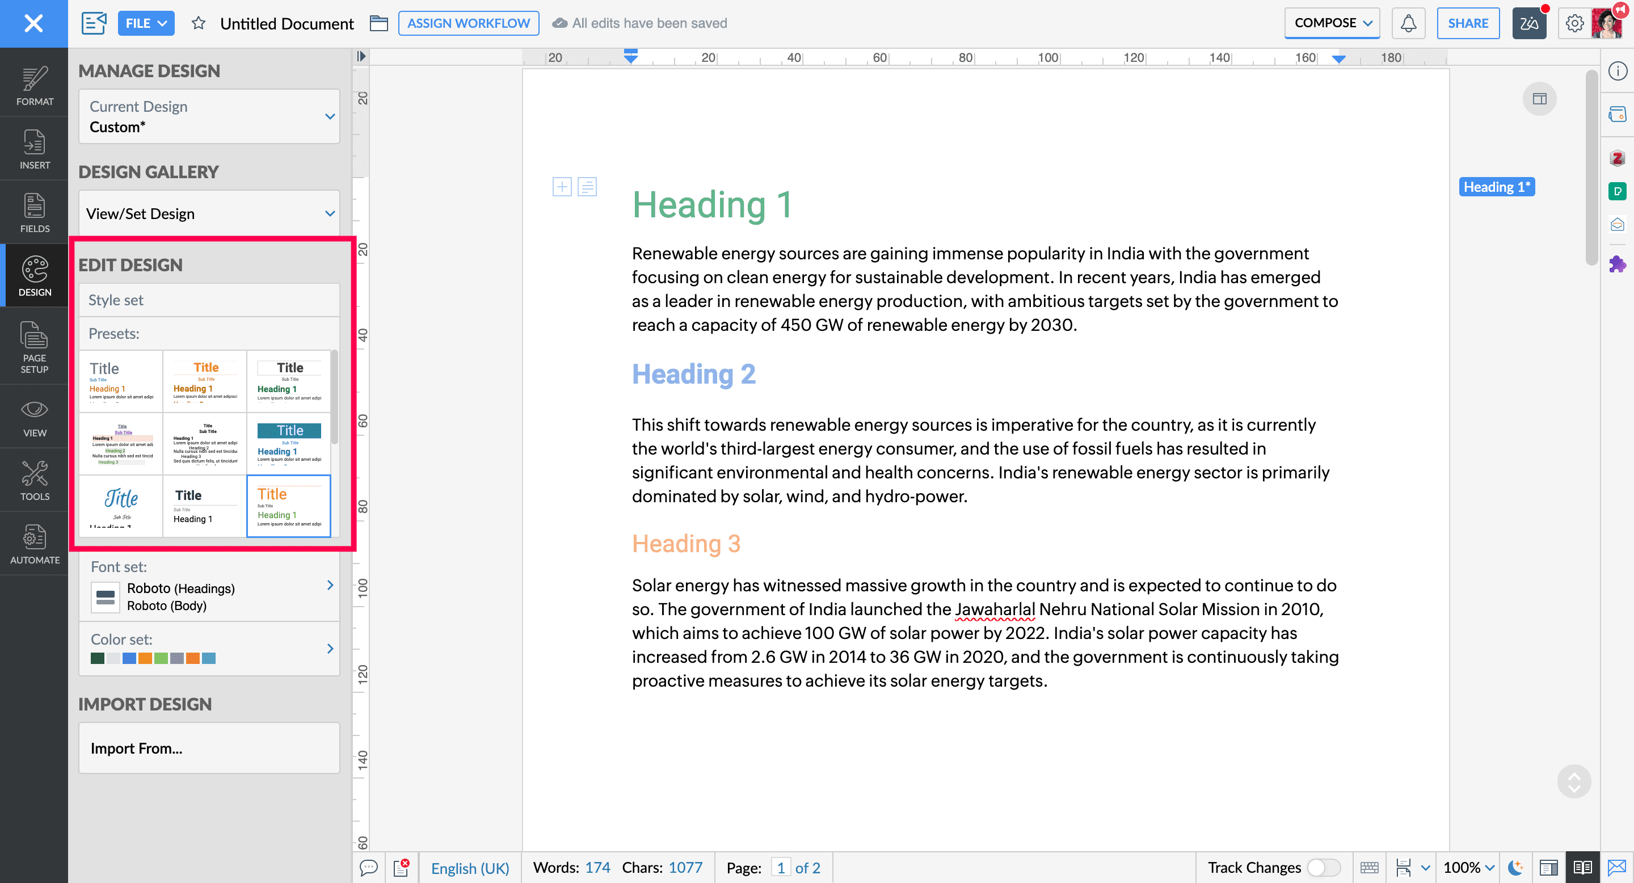The height and width of the screenshot is (883, 1634).
Task: Expand the Color set options
Action: (x=209, y=648)
